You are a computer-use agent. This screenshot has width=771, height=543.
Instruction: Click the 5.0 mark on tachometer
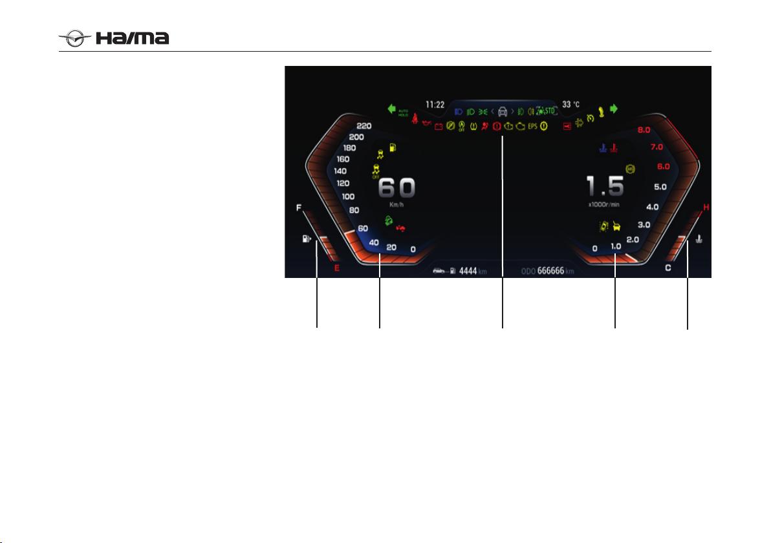tap(660, 187)
